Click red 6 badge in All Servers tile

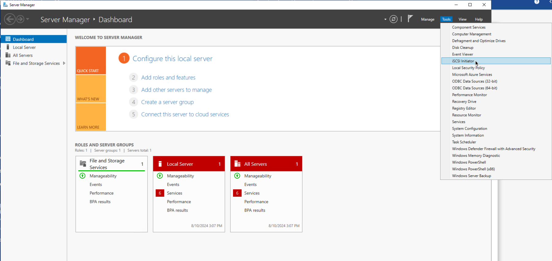click(x=237, y=193)
